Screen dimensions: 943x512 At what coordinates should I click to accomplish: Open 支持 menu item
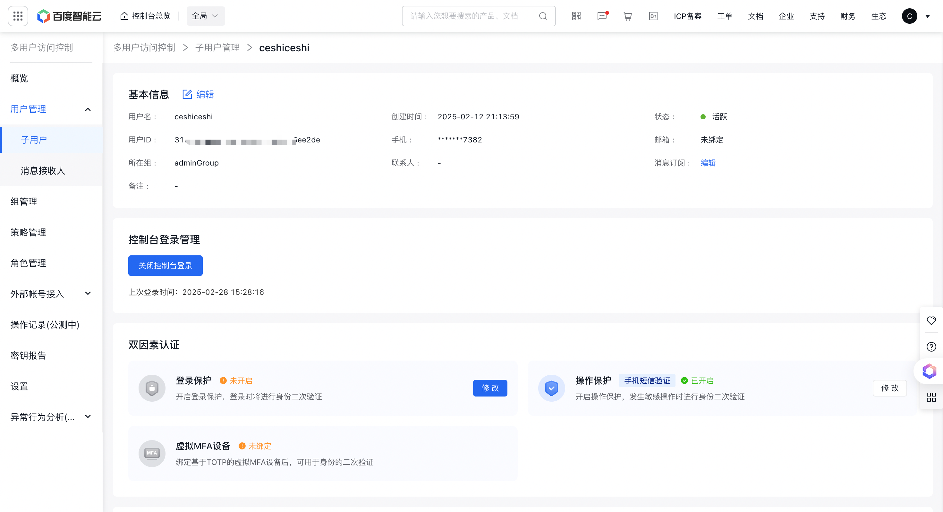817,16
